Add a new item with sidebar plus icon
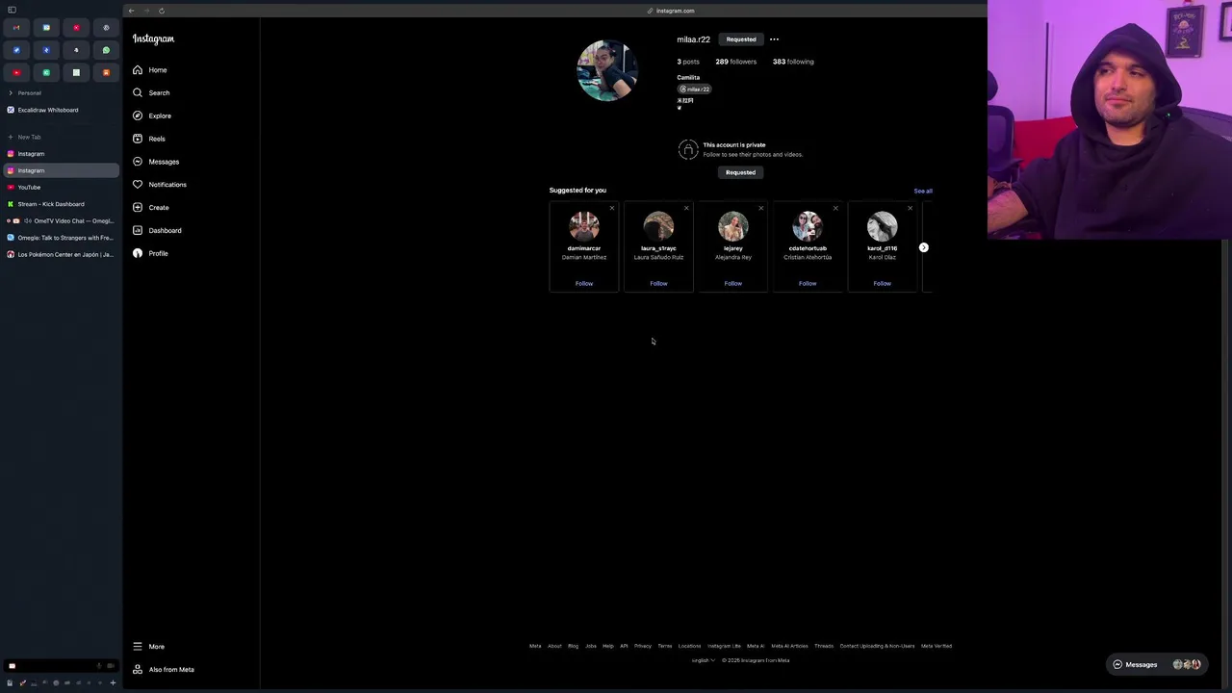The width and height of the screenshot is (1232, 693). pyautogui.click(x=113, y=683)
